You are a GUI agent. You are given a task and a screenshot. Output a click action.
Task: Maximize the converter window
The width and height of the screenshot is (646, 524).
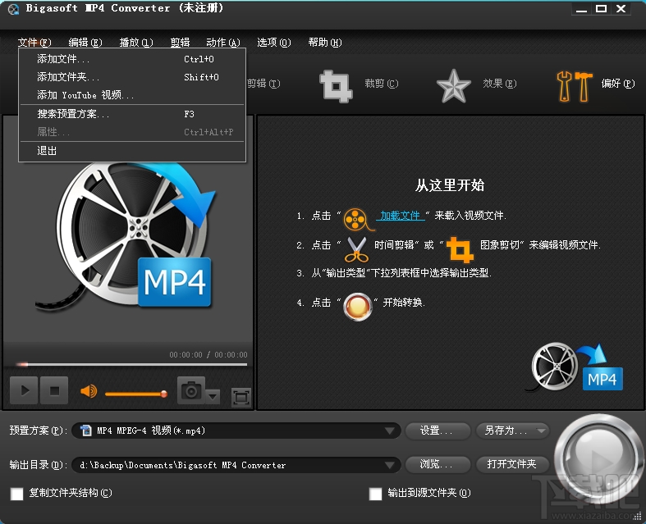click(x=601, y=9)
